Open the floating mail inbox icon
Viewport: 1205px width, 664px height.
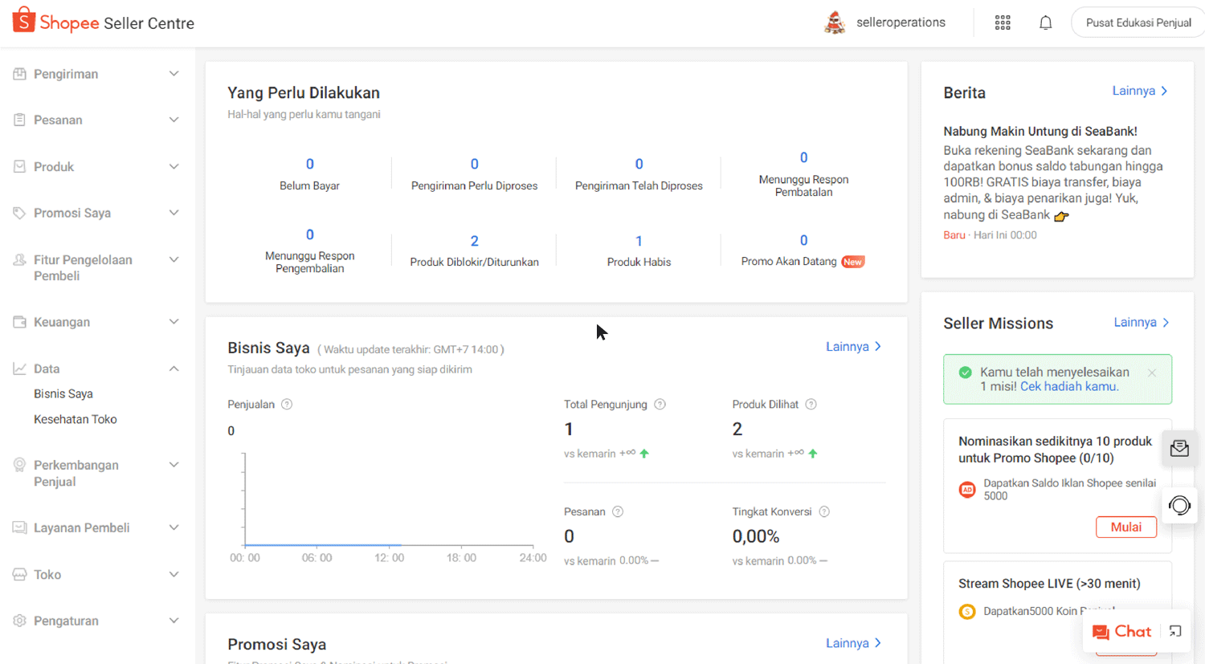1179,448
